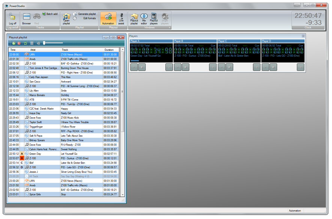Switch to Live assist mode

pos(121,18)
